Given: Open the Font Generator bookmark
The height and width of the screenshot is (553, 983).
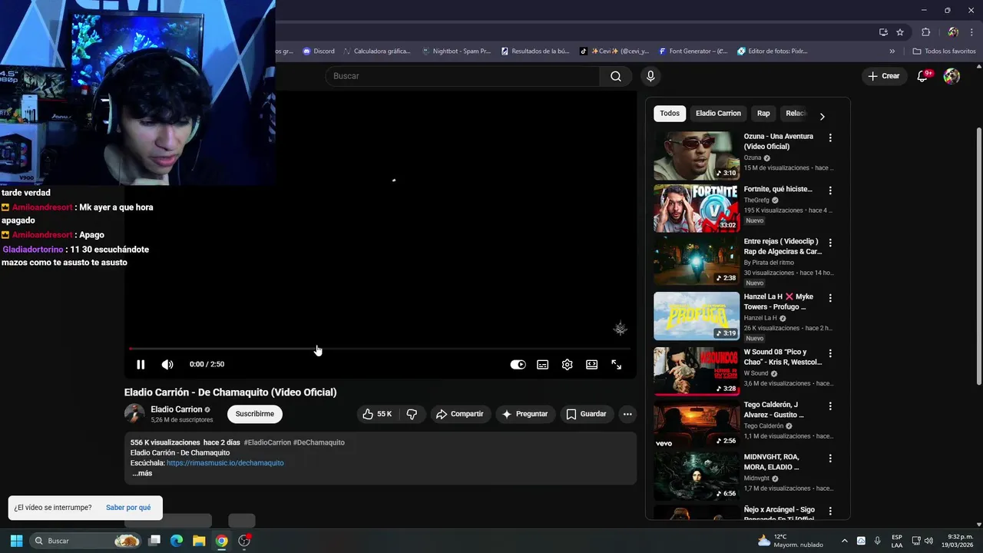Looking at the screenshot, I should (x=693, y=51).
